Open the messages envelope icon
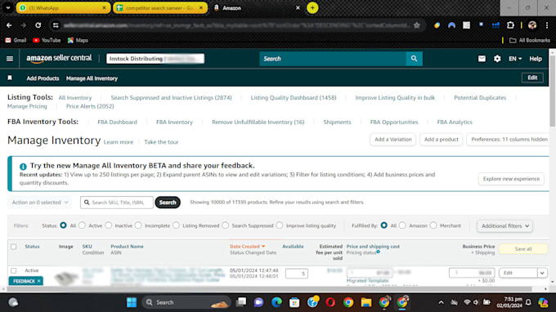The height and width of the screenshot is (312, 556). (x=482, y=59)
